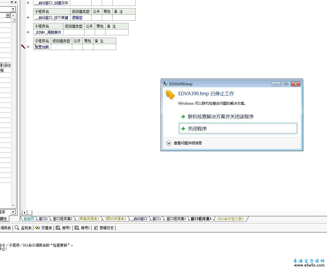Image resolution: width=327 pixels, height=269 pixels.
Task: Open the dropdown at top of left panel
Action: [x=13, y=9]
